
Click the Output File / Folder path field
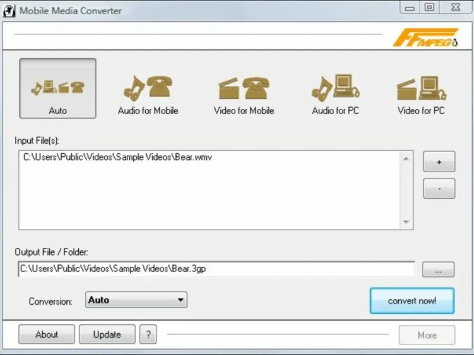216,269
